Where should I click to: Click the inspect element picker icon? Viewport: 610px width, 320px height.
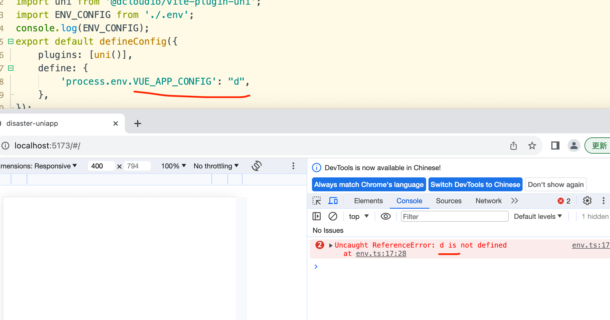click(316, 201)
